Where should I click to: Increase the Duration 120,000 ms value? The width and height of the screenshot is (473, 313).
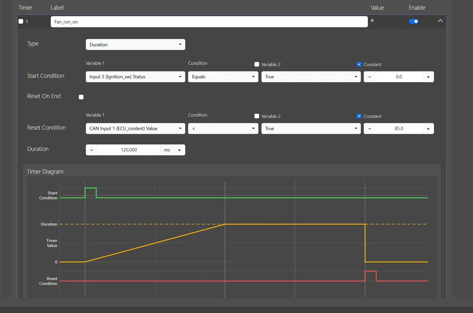(x=179, y=150)
